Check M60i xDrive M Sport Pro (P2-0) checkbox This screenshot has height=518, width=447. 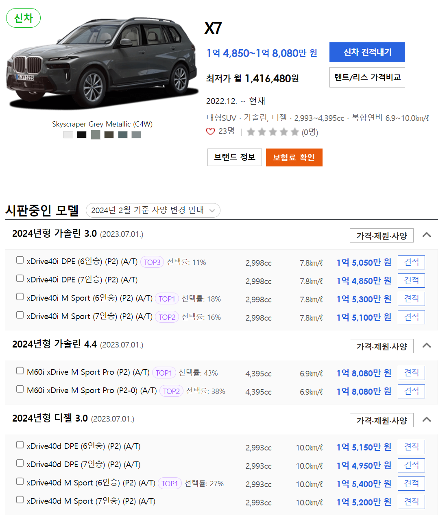click(20, 389)
